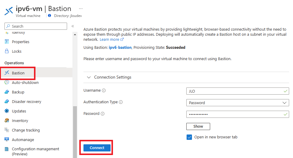This screenshot has height=158, width=293.
Task: Click the external link icon beside Learn more
Action: pos(122,39)
